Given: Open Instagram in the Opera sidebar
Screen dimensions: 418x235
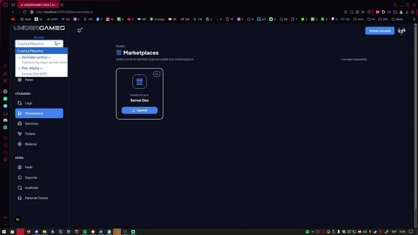Looking at the screenshot, I should coord(5,113).
